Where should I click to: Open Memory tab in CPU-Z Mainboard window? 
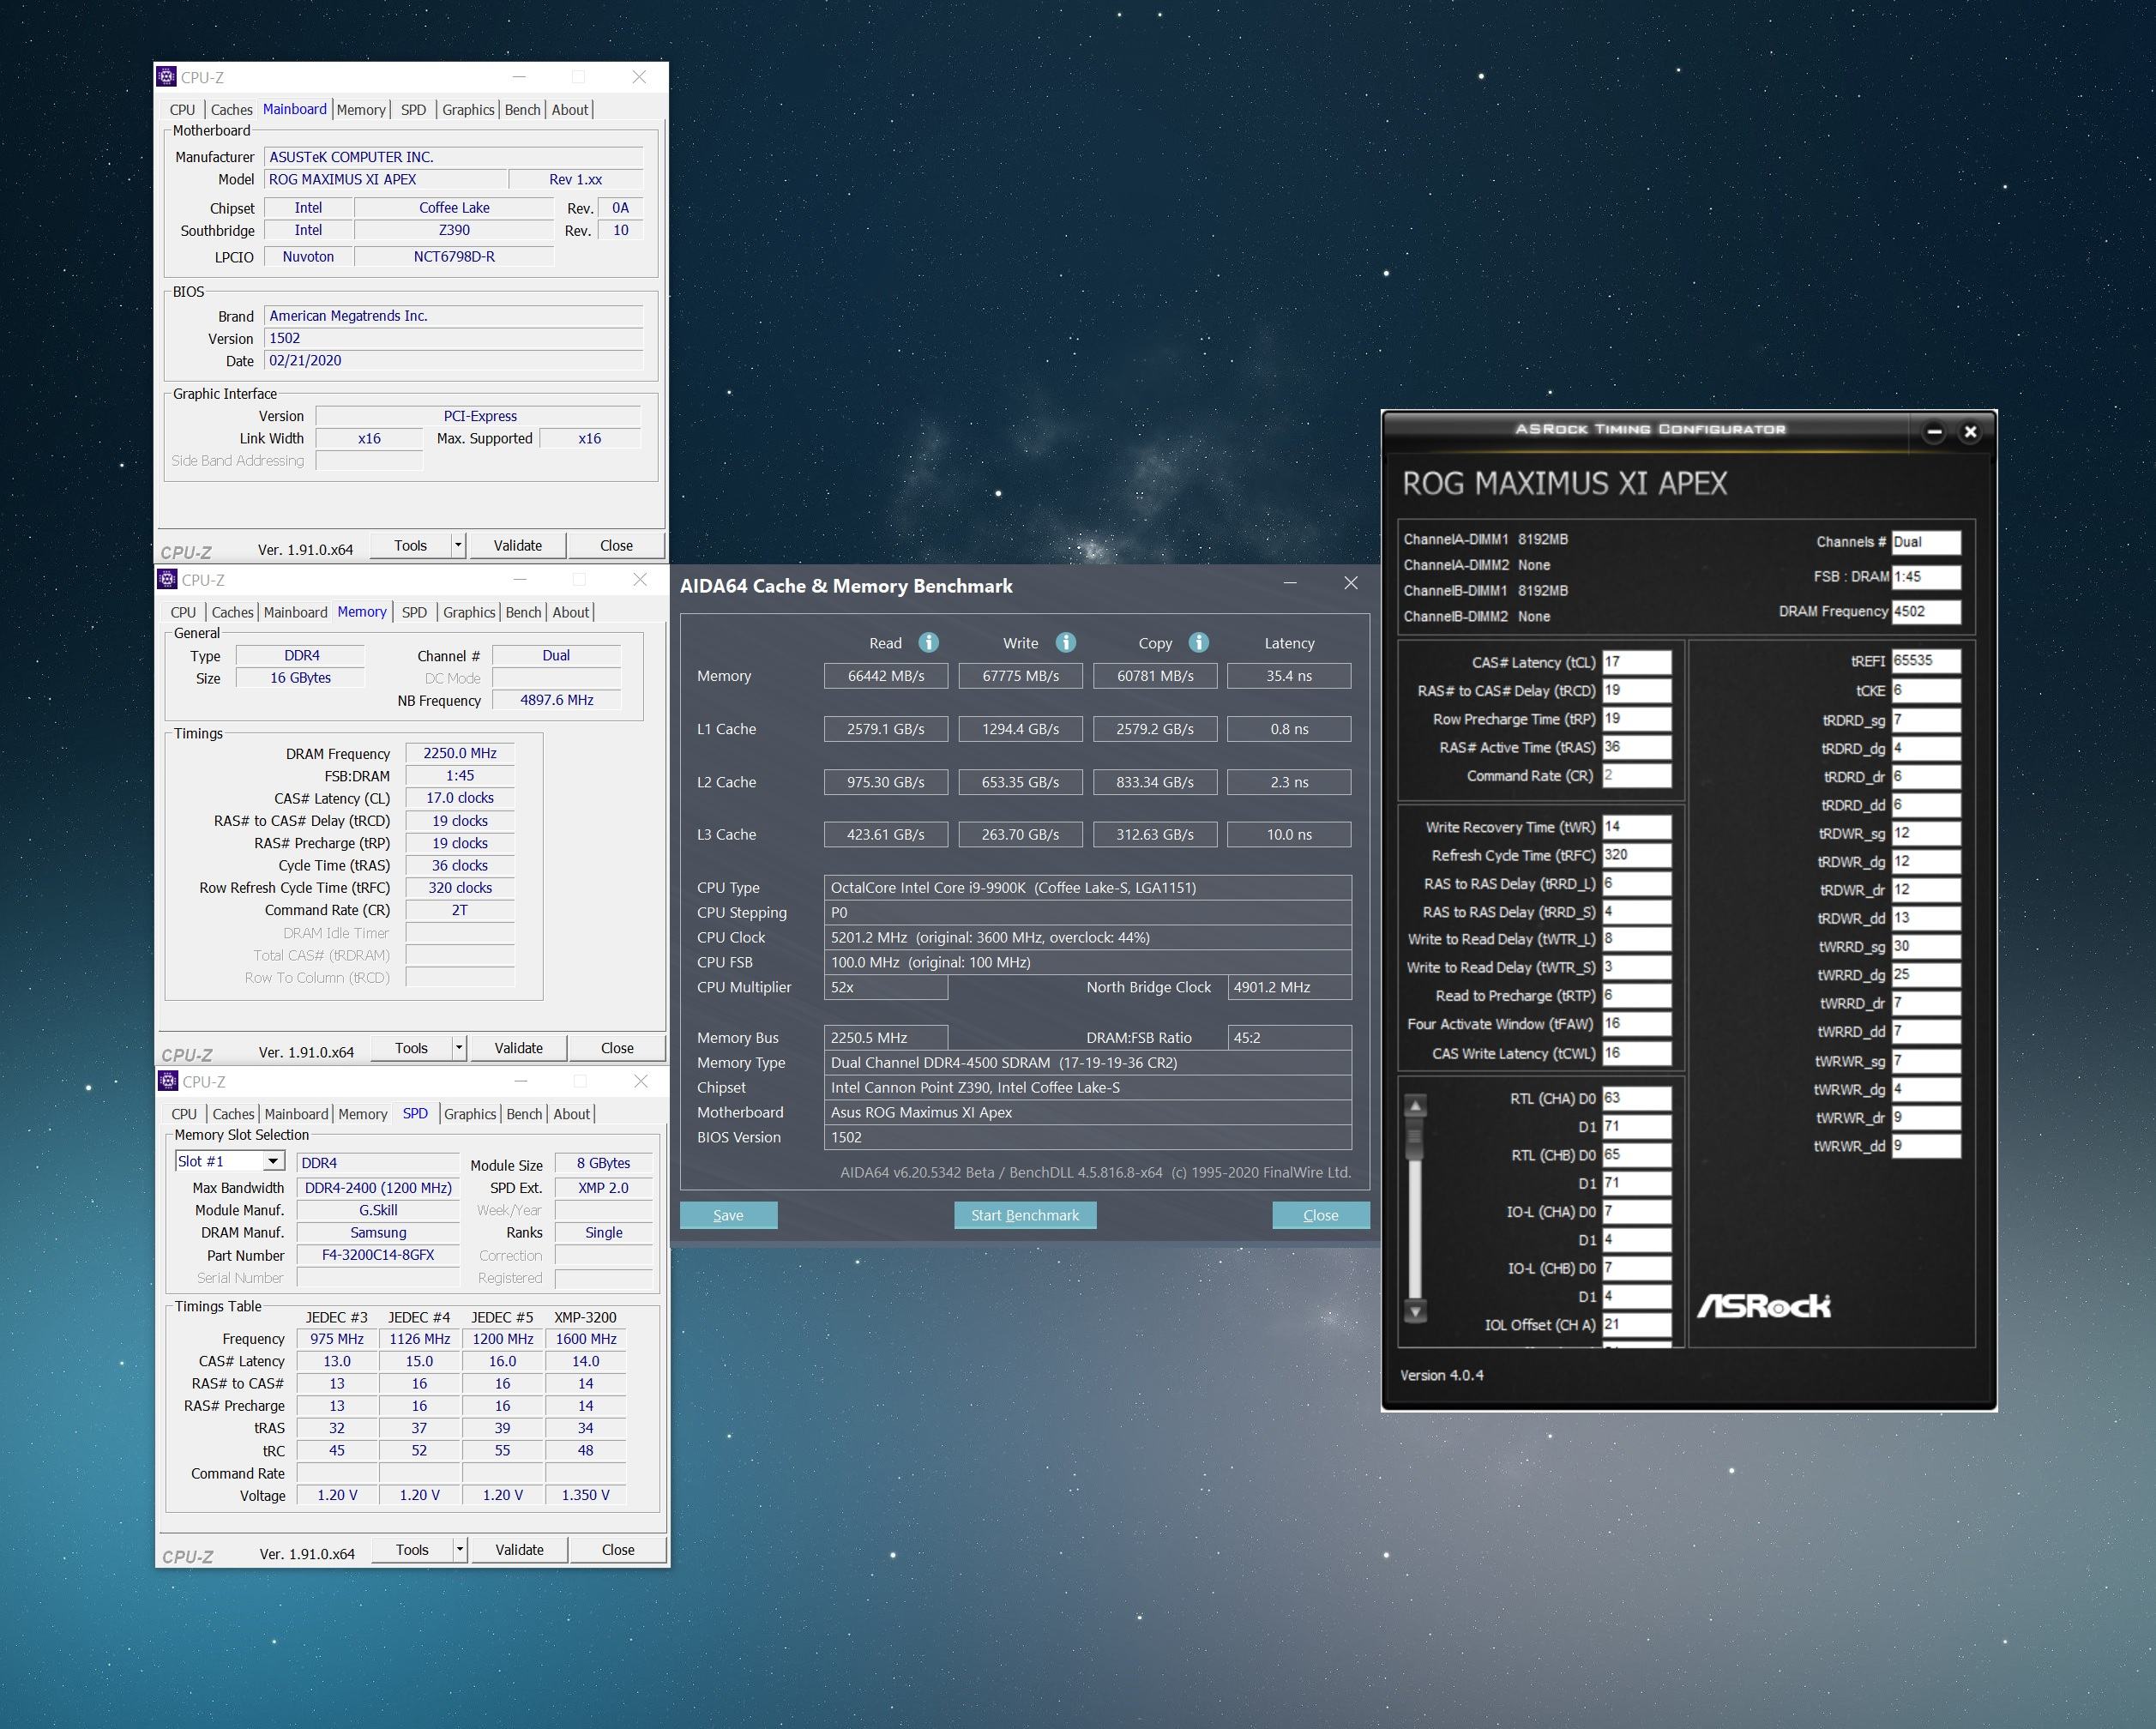click(x=361, y=110)
